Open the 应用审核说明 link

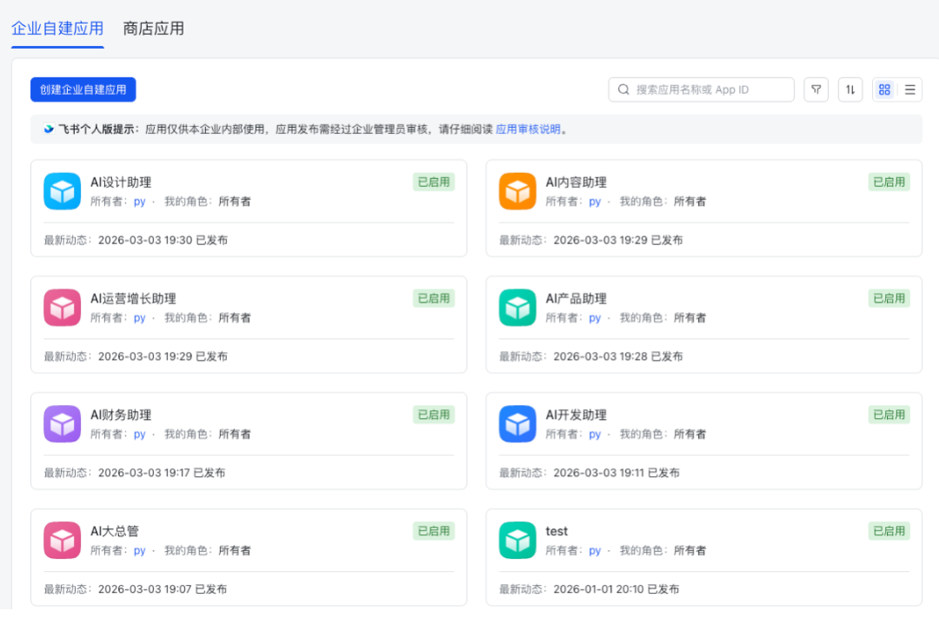pyautogui.click(x=529, y=130)
